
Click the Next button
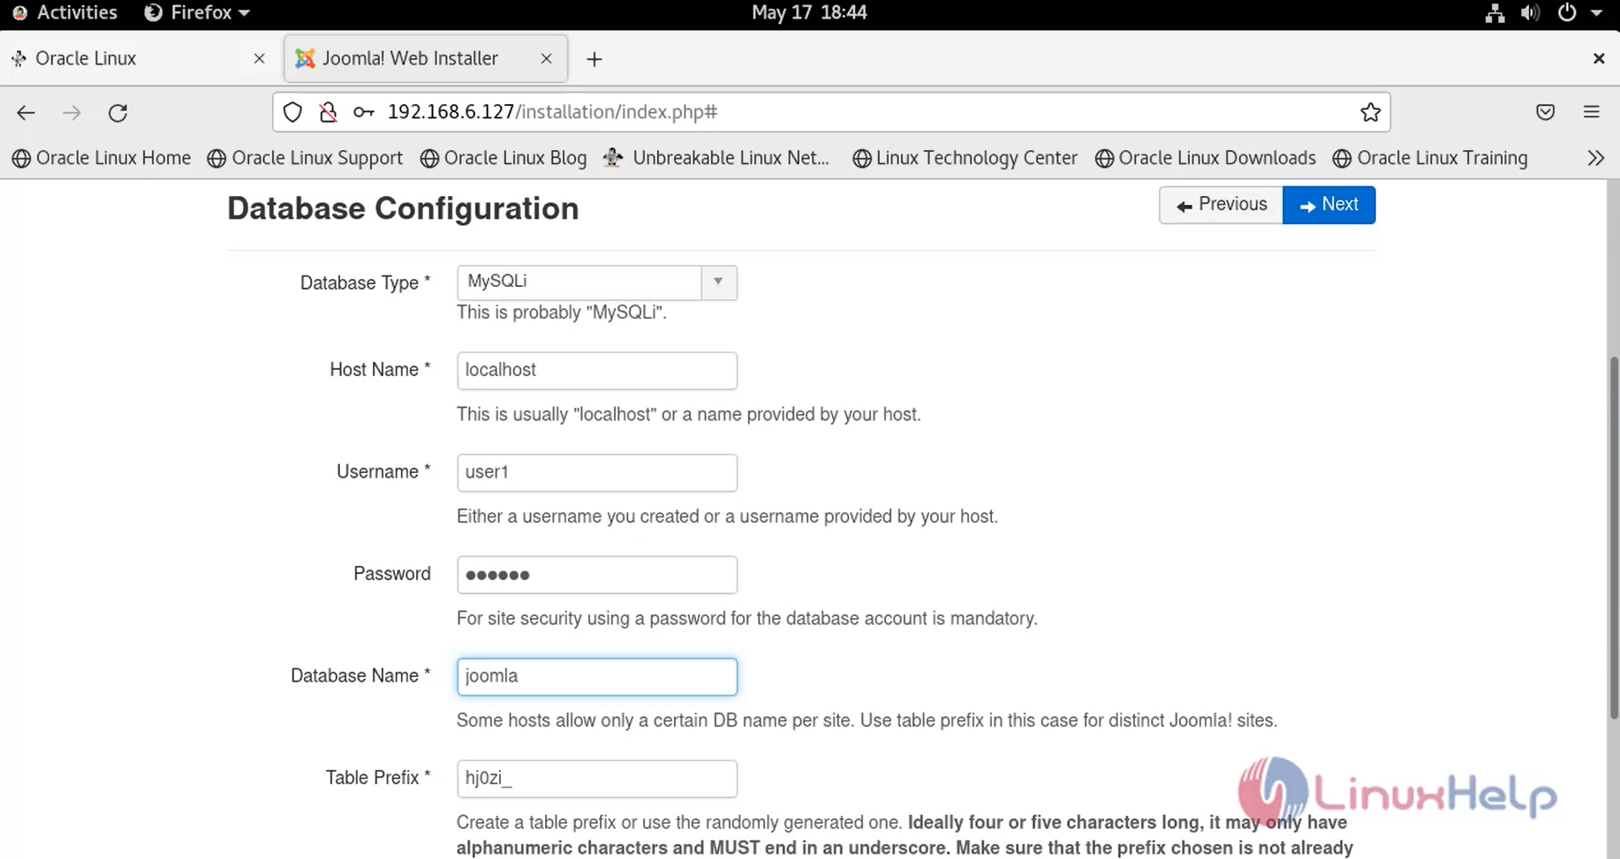pos(1329,205)
